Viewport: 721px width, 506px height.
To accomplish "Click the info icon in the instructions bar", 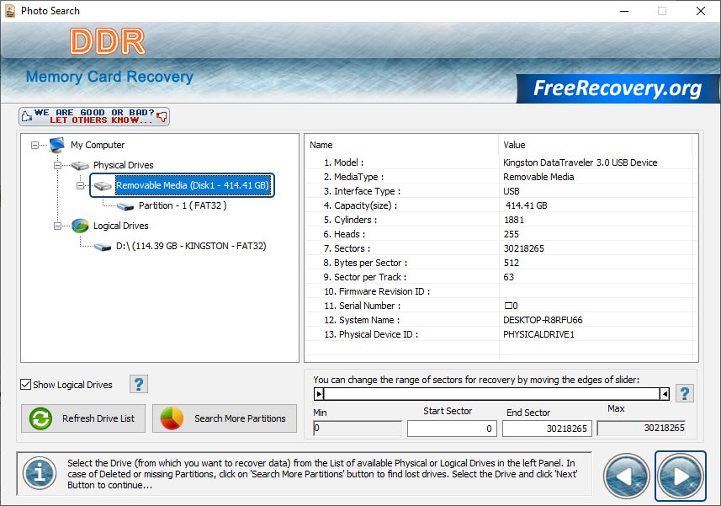I will (40, 473).
